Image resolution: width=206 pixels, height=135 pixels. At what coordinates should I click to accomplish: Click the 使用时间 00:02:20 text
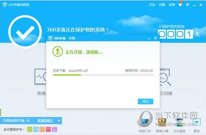click(139, 71)
